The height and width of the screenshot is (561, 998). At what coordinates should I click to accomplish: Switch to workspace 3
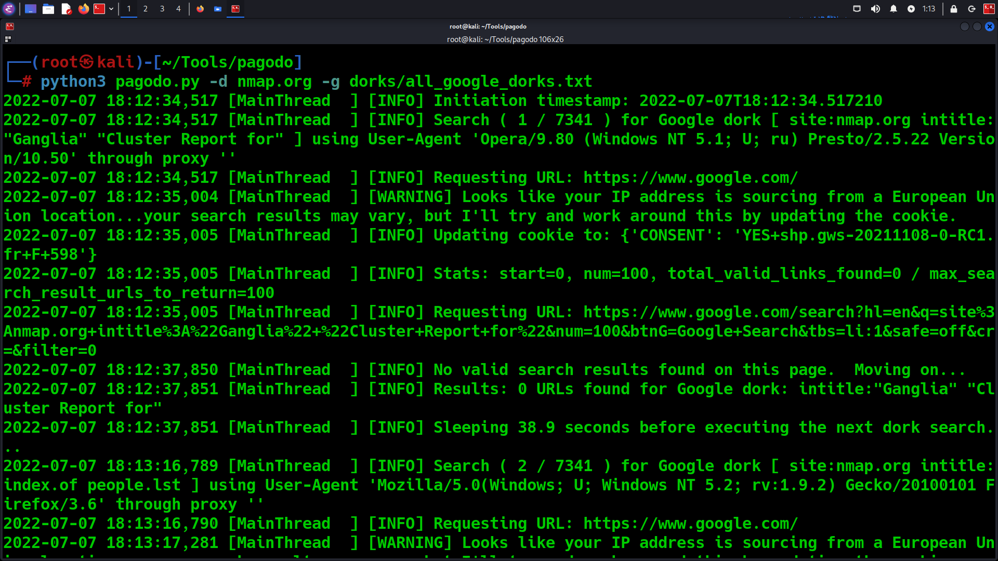point(162,9)
